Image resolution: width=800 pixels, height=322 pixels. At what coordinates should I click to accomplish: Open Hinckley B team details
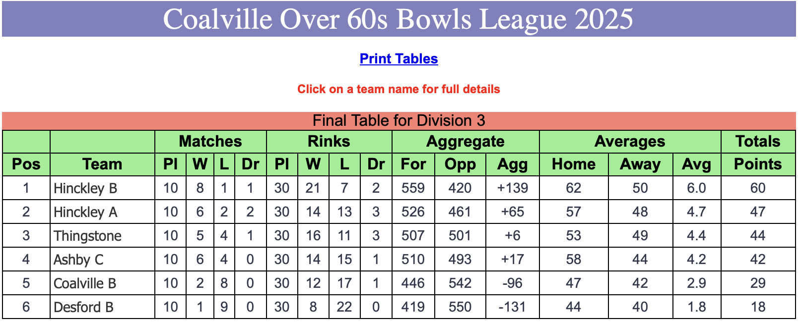85,188
